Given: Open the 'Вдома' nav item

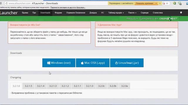Looking at the screenshot, I should click(x=25, y=13).
